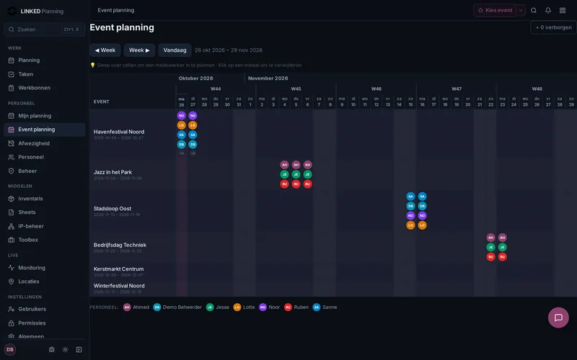Open the Planning page in sidebar

tap(44, 60)
